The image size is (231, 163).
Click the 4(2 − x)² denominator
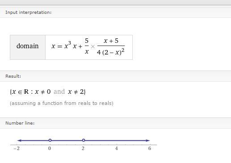(x=111, y=52)
